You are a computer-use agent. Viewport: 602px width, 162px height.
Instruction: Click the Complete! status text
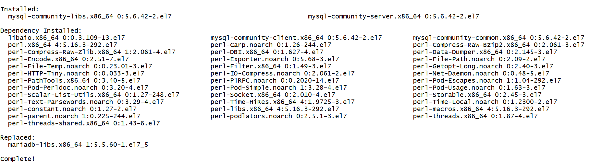pos(18,159)
